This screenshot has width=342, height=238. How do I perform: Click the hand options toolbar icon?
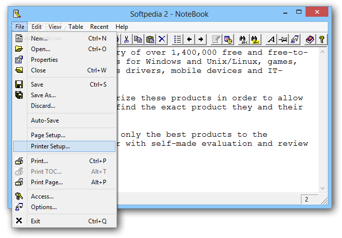tap(295, 39)
